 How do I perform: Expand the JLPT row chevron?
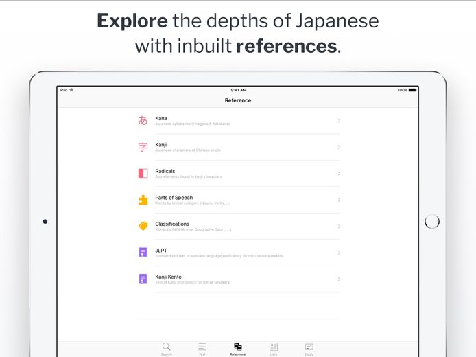click(339, 253)
